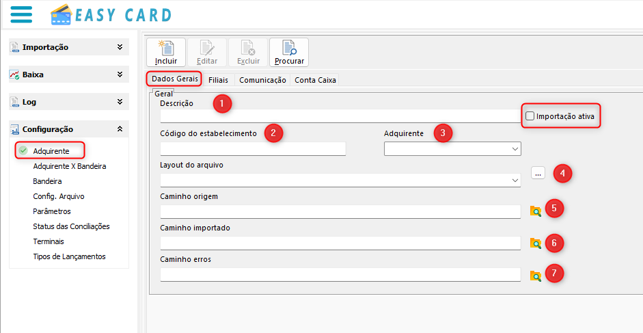The image size is (643, 333).
Task: Expand the Baixa sidebar section
Action: coord(120,75)
